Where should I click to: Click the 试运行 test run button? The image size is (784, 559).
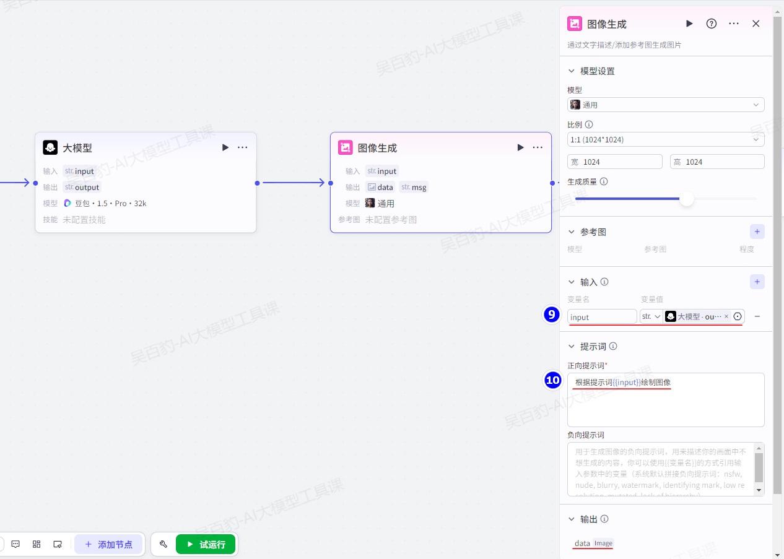click(206, 544)
